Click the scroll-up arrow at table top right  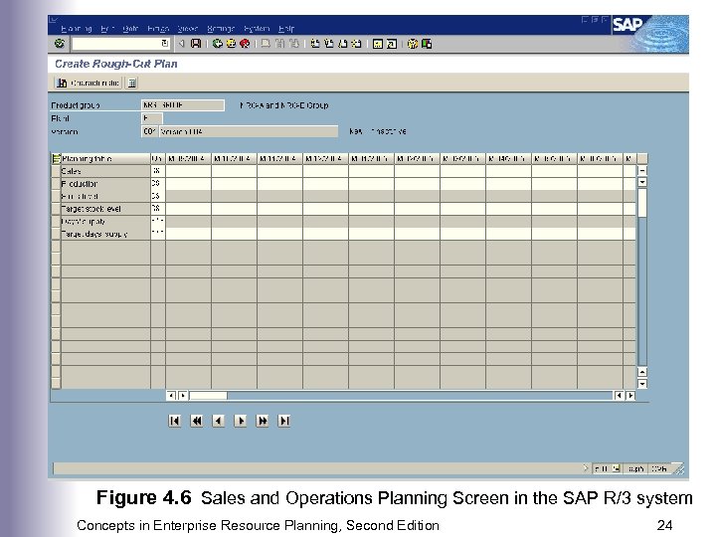[642, 171]
